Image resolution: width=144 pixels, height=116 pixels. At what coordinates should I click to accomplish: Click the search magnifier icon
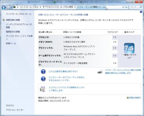point(140,7)
